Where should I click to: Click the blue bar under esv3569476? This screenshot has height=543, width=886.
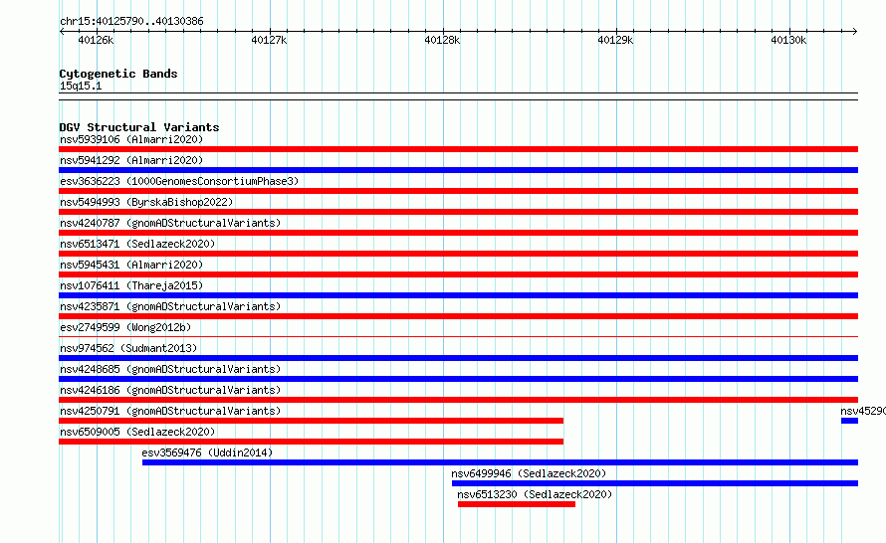500,462
